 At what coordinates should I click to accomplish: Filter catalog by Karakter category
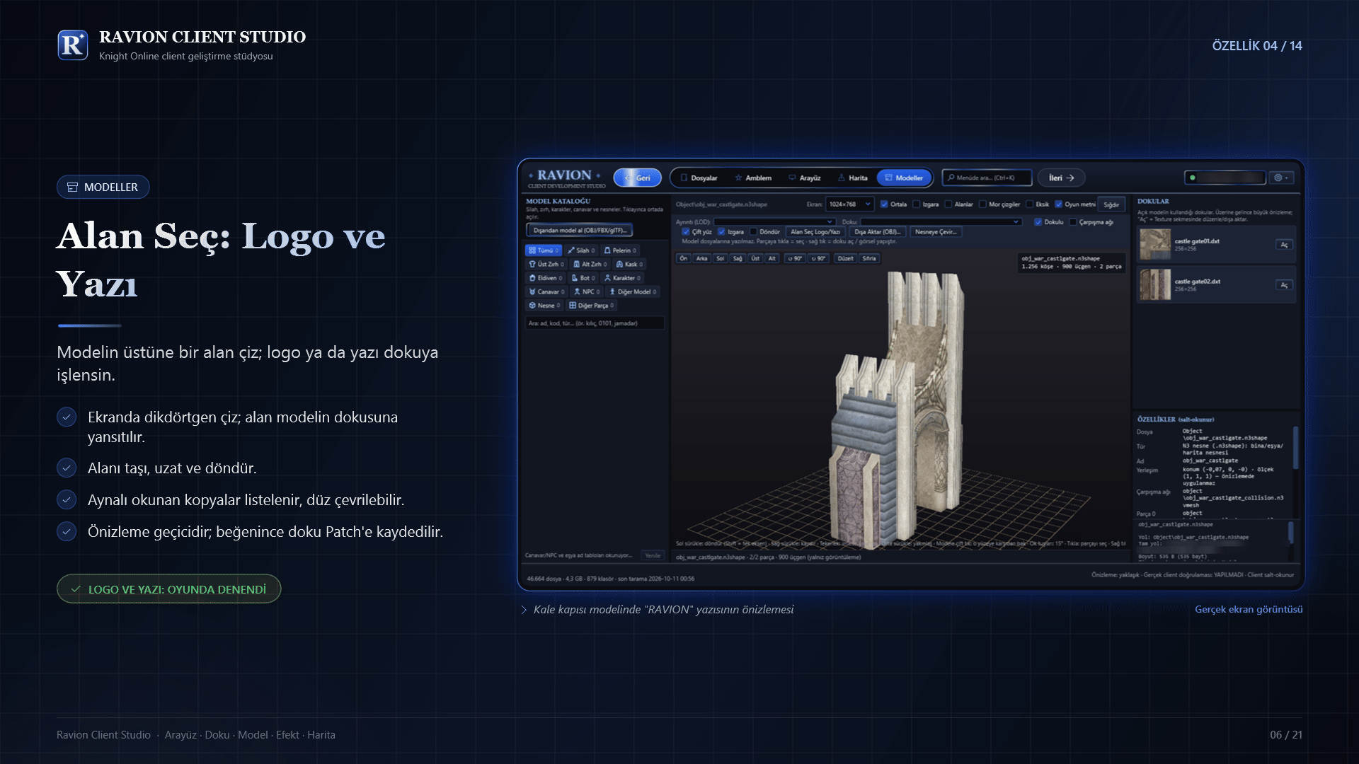tap(622, 278)
